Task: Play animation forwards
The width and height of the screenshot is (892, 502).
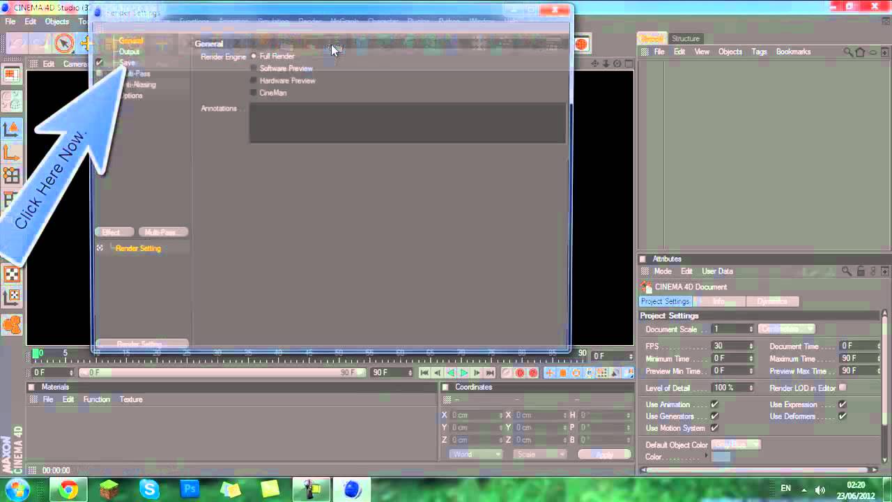Action: [x=463, y=373]
